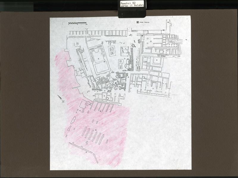Click the letter "K" on the plan

click(104, 96)
